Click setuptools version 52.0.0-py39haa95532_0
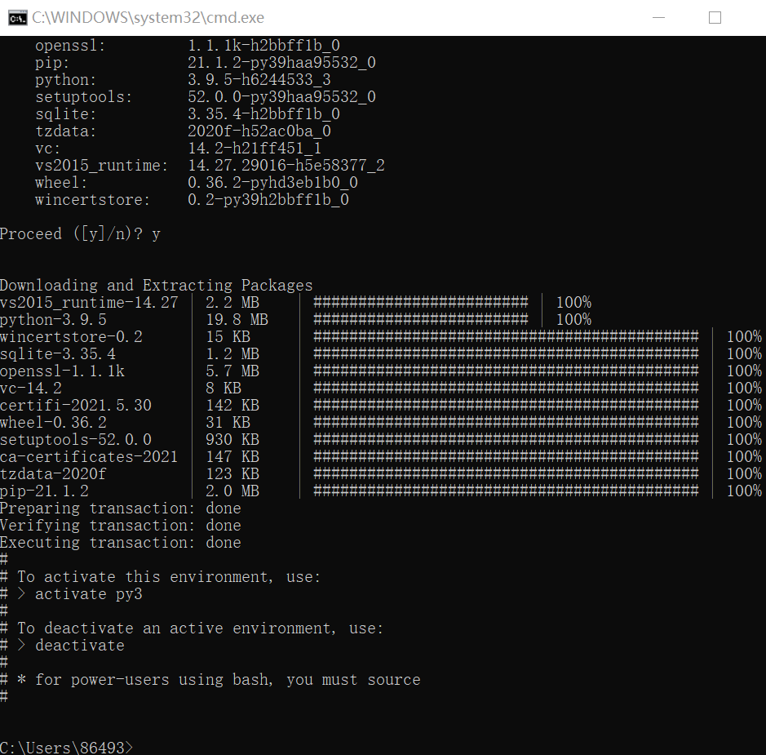 coord(282,97)
